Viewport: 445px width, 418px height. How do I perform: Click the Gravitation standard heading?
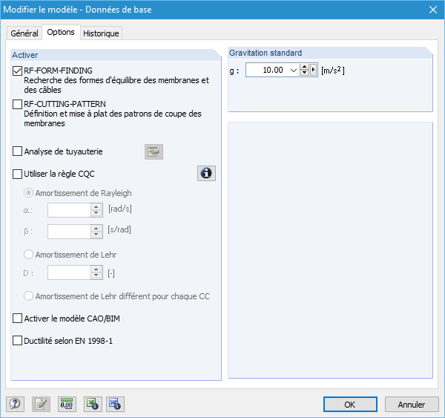point(266,53)
